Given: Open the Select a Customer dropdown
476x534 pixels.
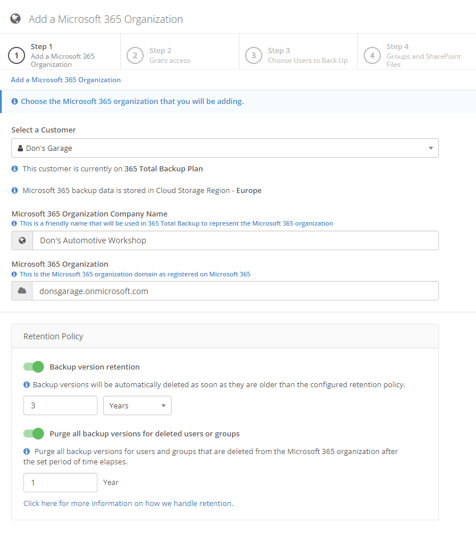Looking at the screenshot, I should tap(225, 148).
